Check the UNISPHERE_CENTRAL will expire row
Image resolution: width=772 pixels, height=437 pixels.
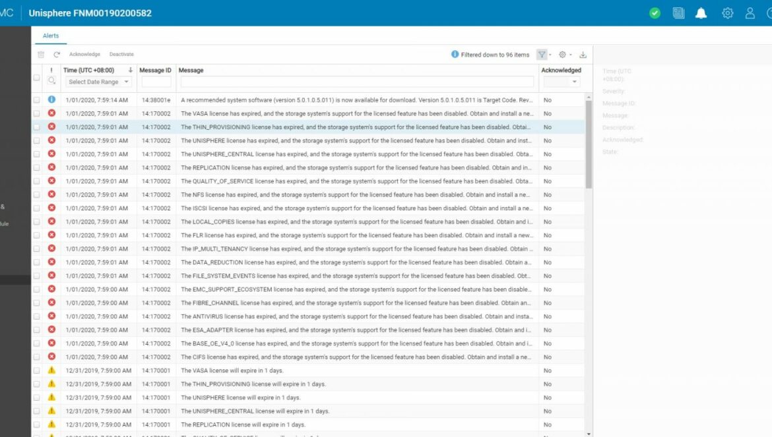click(36, 411)
